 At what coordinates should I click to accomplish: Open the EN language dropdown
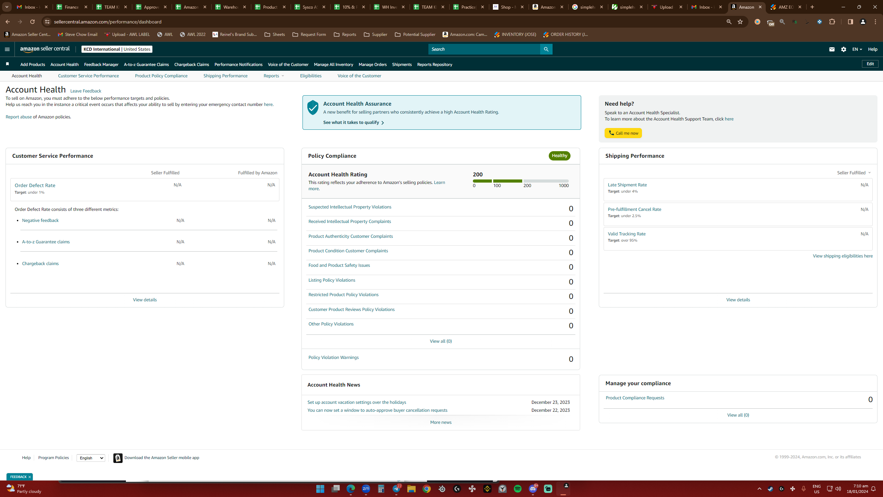857,49
